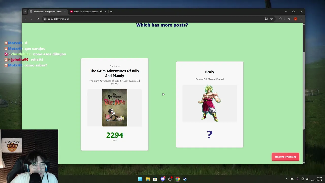Choose The Grim Adventures Of Billy And Mandy card

tap(115, 104)
